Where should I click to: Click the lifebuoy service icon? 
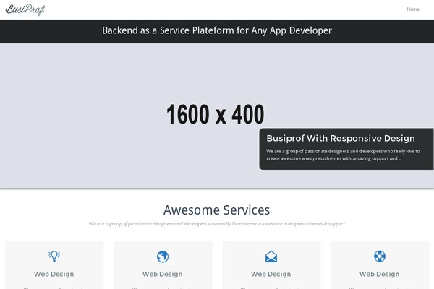[x=380, y=256]
